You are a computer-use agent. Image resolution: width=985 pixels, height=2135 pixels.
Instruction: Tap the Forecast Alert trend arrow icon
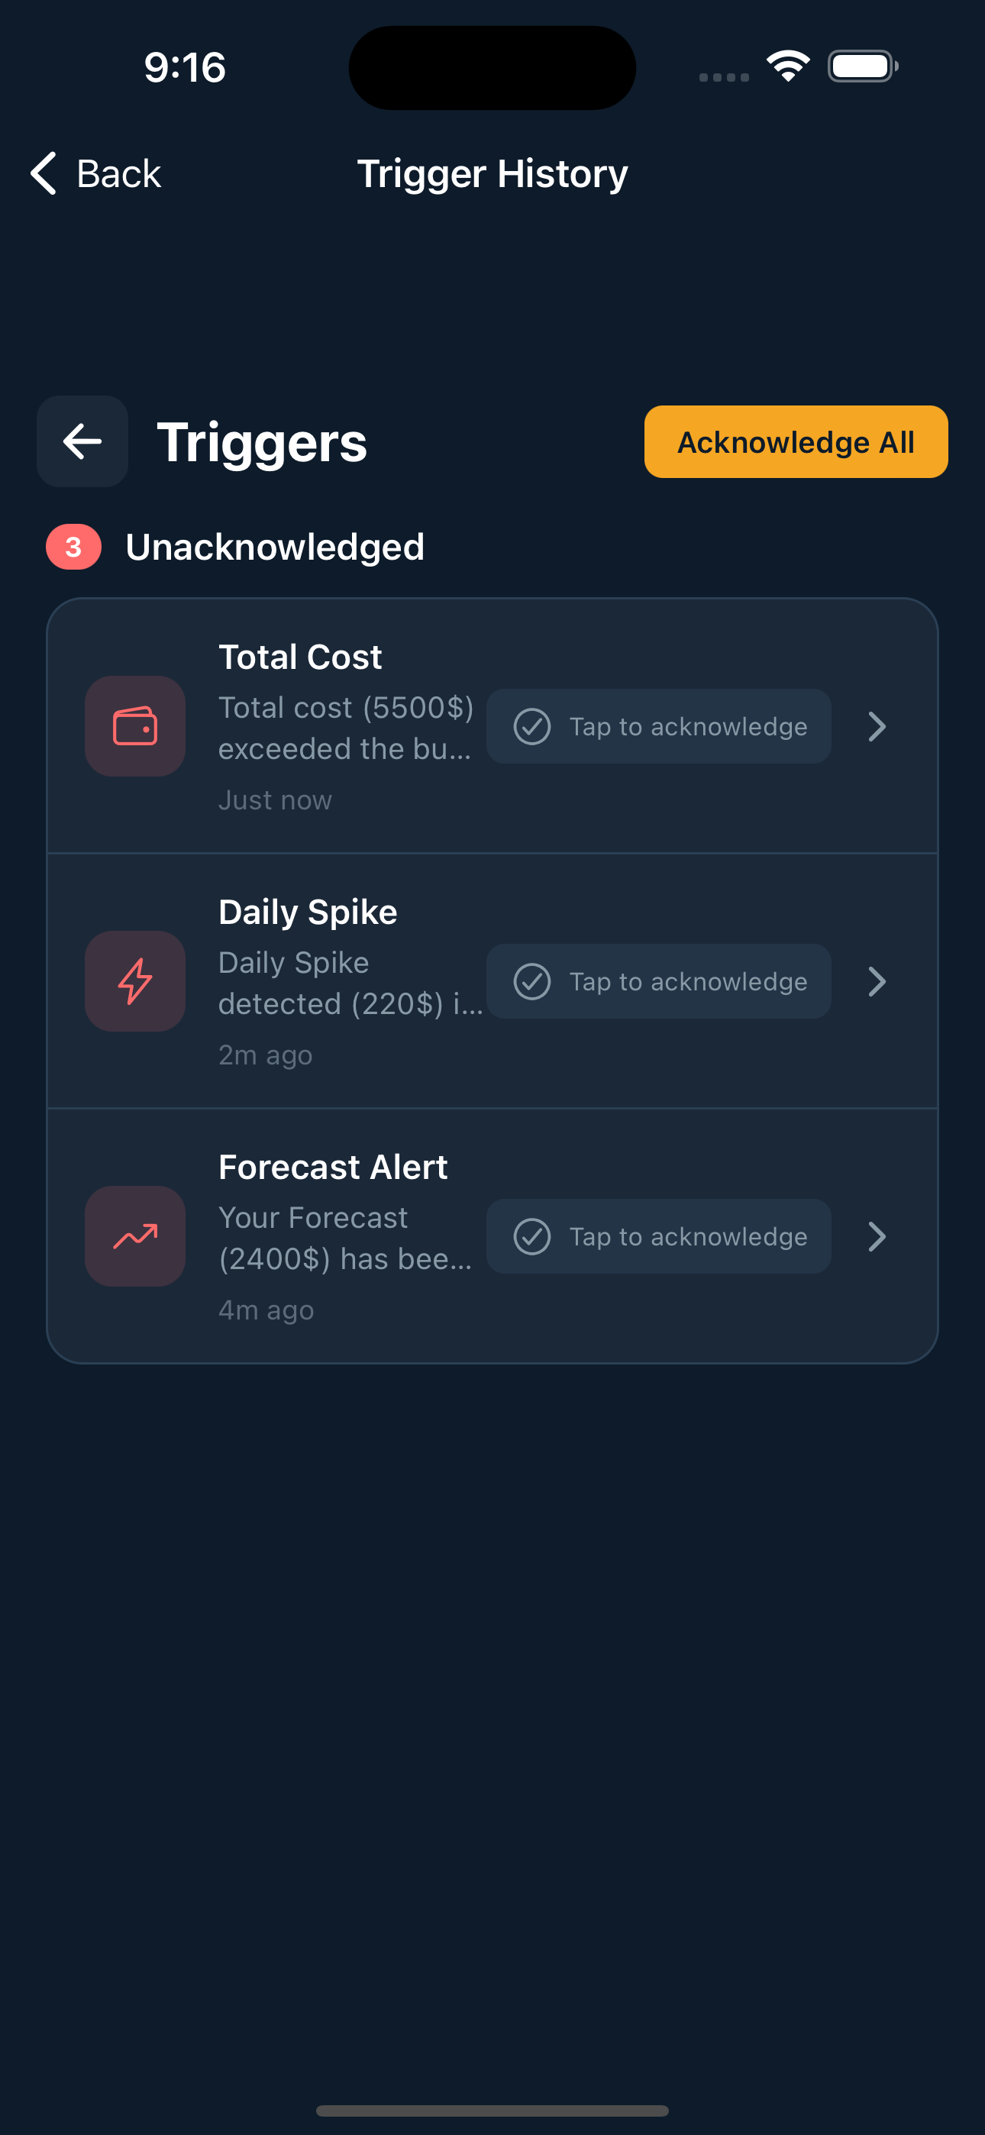(x=135, y=1236)
